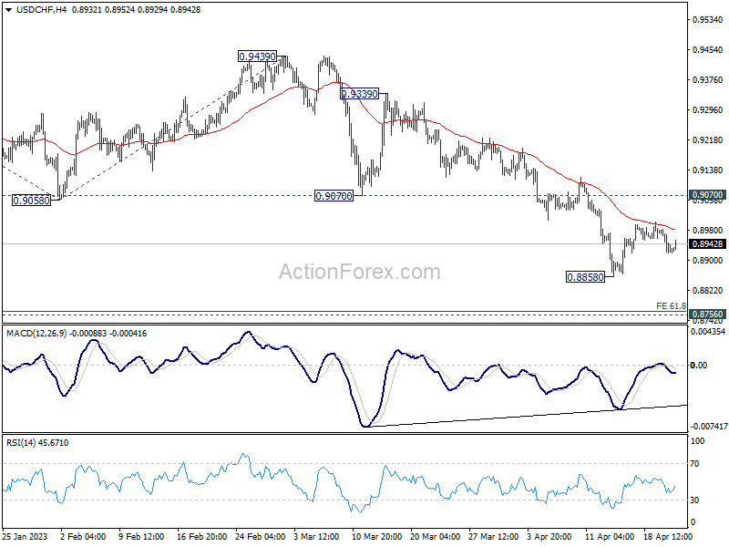
Task: Click the FE 61.8 projection label
Action: click(x=671, y=306)
